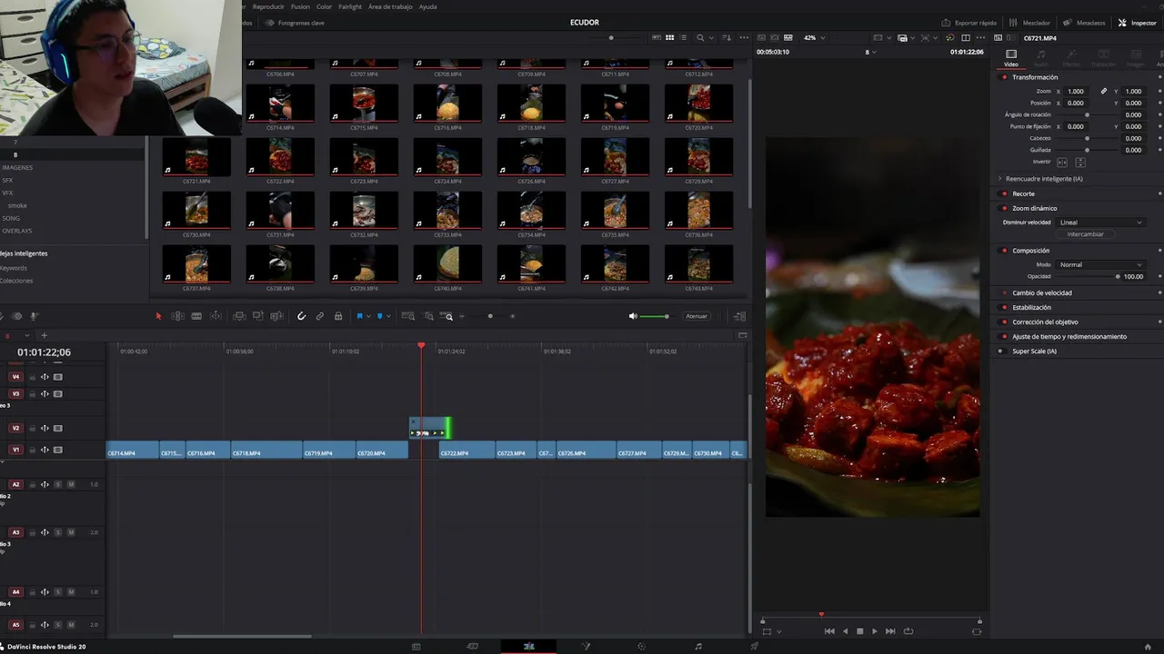Open timeline view options at toolbar right end
Viewport: 1164px width, 654px height.
tap(739, 316)
